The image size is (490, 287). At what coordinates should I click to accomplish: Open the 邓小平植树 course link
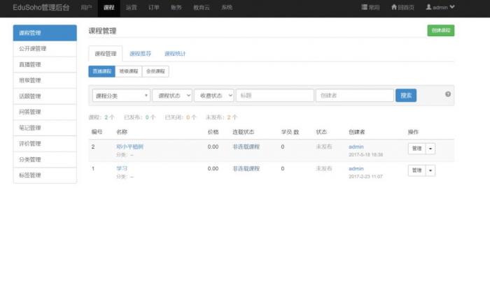click(130, 147)
